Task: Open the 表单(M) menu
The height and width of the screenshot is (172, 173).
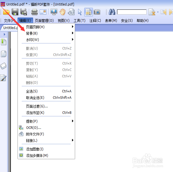Action: [x=111, y=21]
